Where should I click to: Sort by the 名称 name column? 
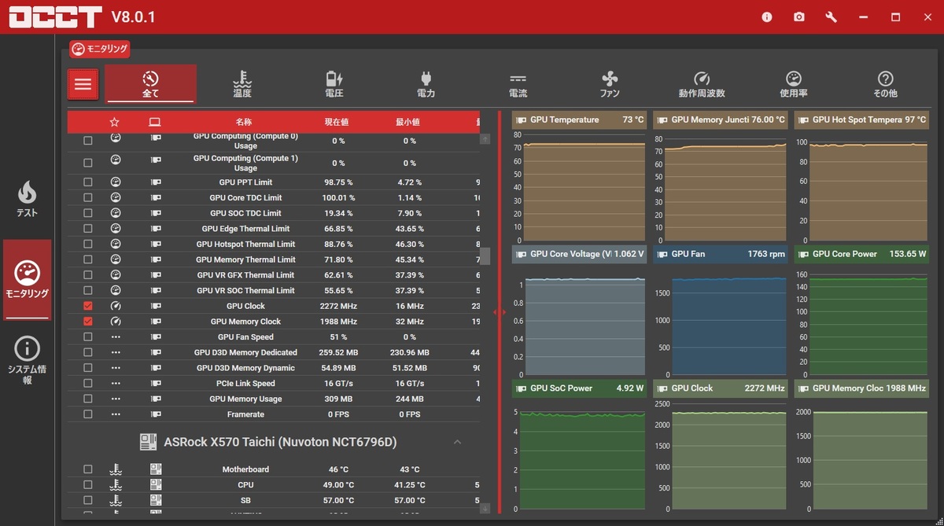(244, 123)
